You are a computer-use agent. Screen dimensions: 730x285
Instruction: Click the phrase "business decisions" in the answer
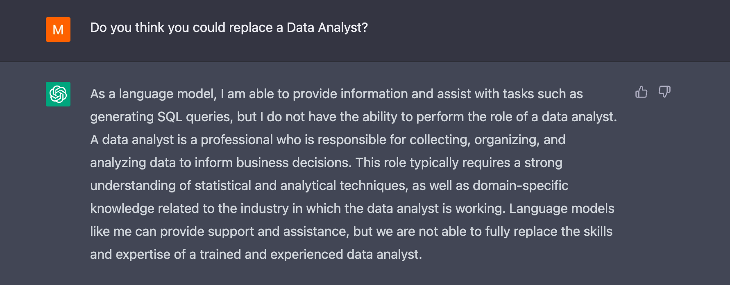click(293, 163)
